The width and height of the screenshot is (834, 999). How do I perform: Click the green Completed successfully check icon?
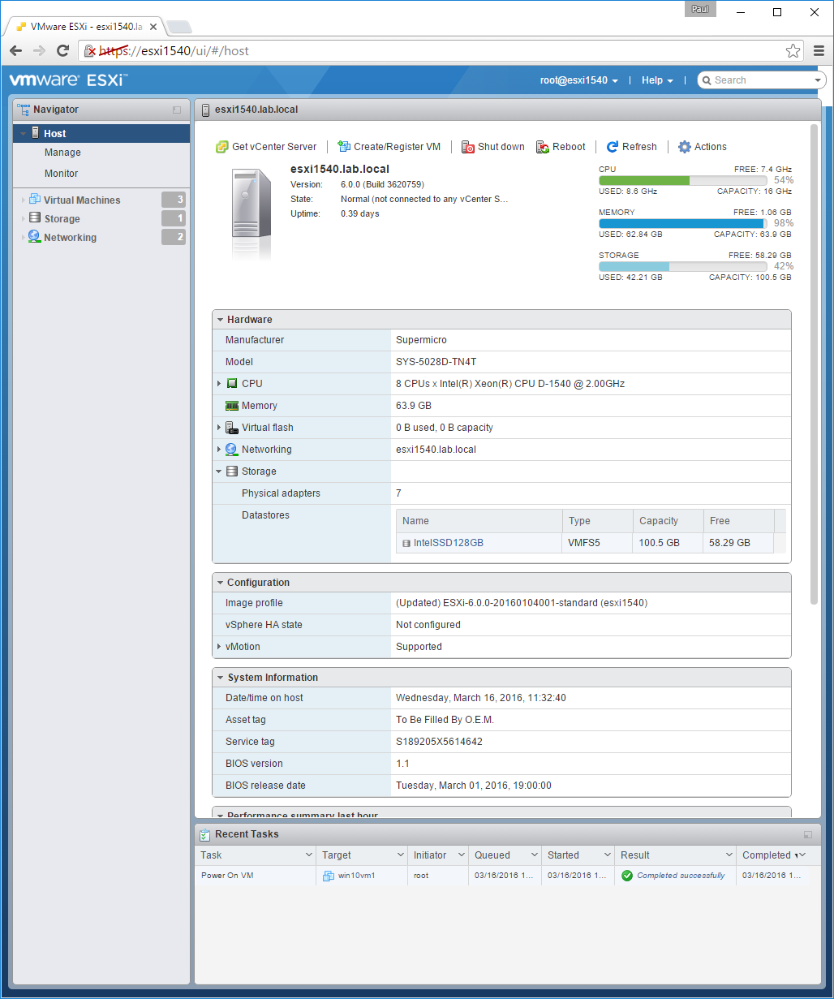[627, 876]
